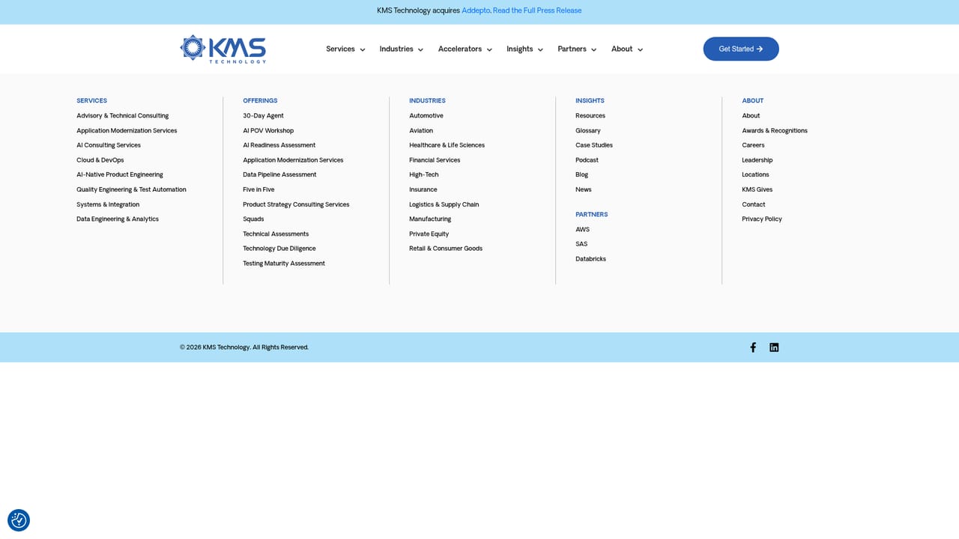Open the Privacy Policy link
The height and width of the screenshot is (539, 959).
coord(762,219)
